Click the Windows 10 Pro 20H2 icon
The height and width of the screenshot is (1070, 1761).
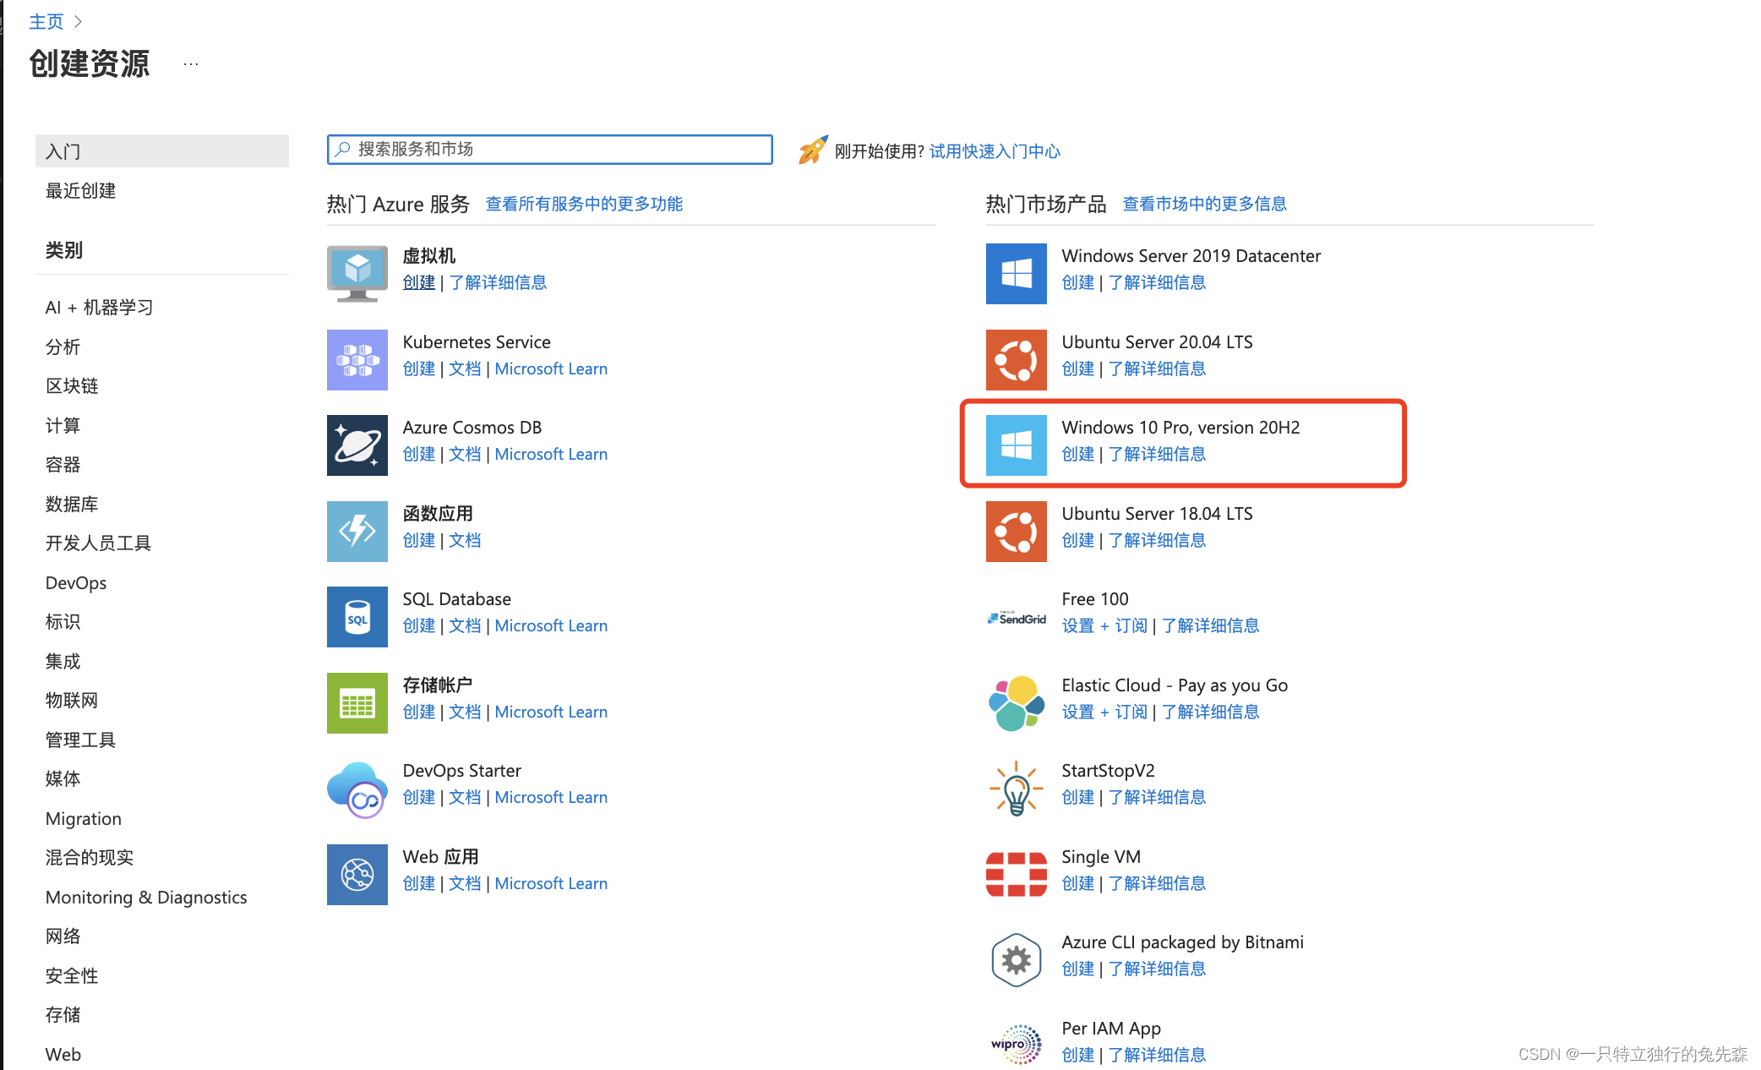1016,445
